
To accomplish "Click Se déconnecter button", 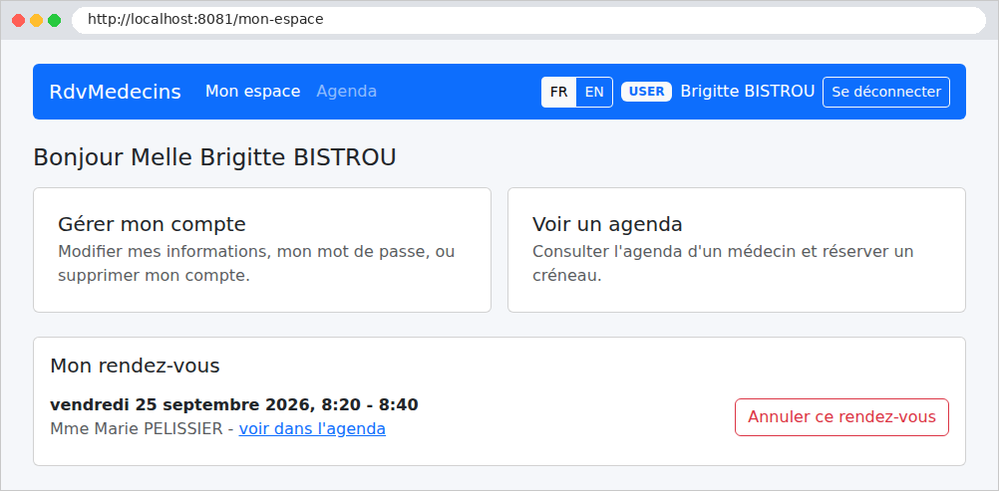I will coord(886,92).
